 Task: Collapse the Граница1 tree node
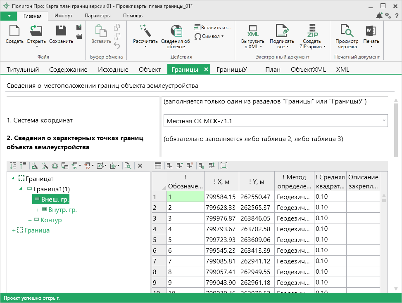[x=14, y=179]
